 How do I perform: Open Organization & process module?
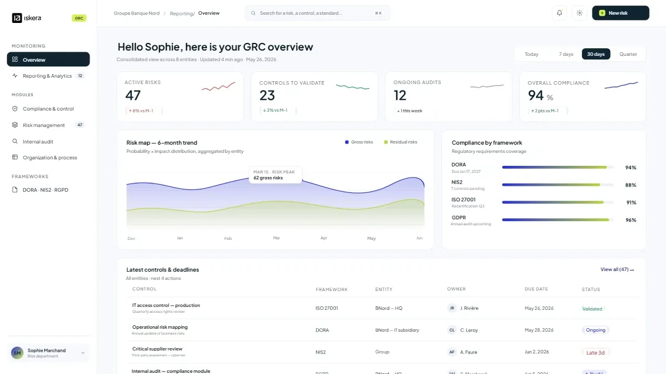click(x=48, y=157)
